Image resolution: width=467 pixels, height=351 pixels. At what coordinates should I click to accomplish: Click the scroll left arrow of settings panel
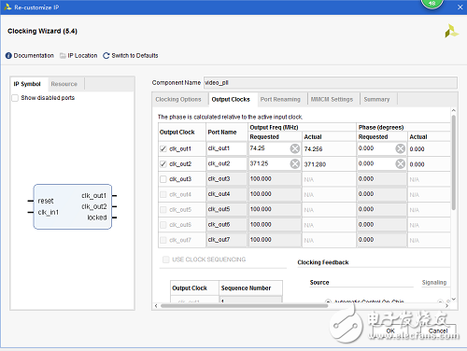pyautogui.click(x=156, y=306)
